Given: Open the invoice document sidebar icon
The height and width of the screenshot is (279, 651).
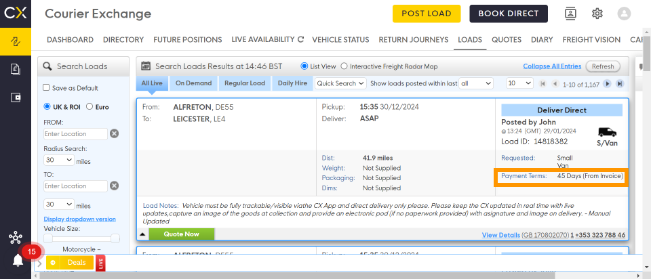Looking at the screenshot, I should point(15,69).
